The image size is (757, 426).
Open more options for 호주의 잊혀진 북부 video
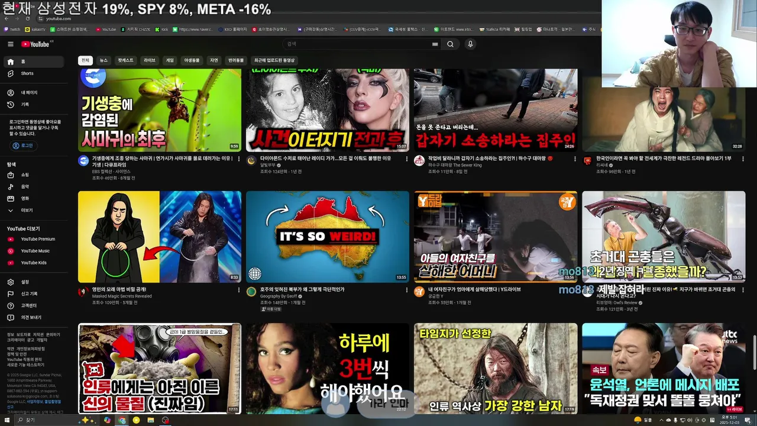pyautogui.click(x=407, y=291)
